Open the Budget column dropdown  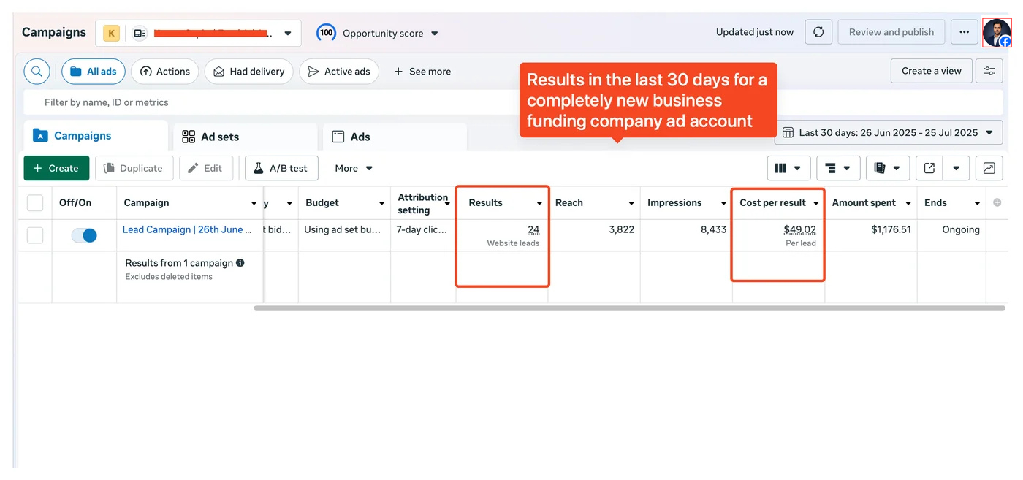click(381, 203)
